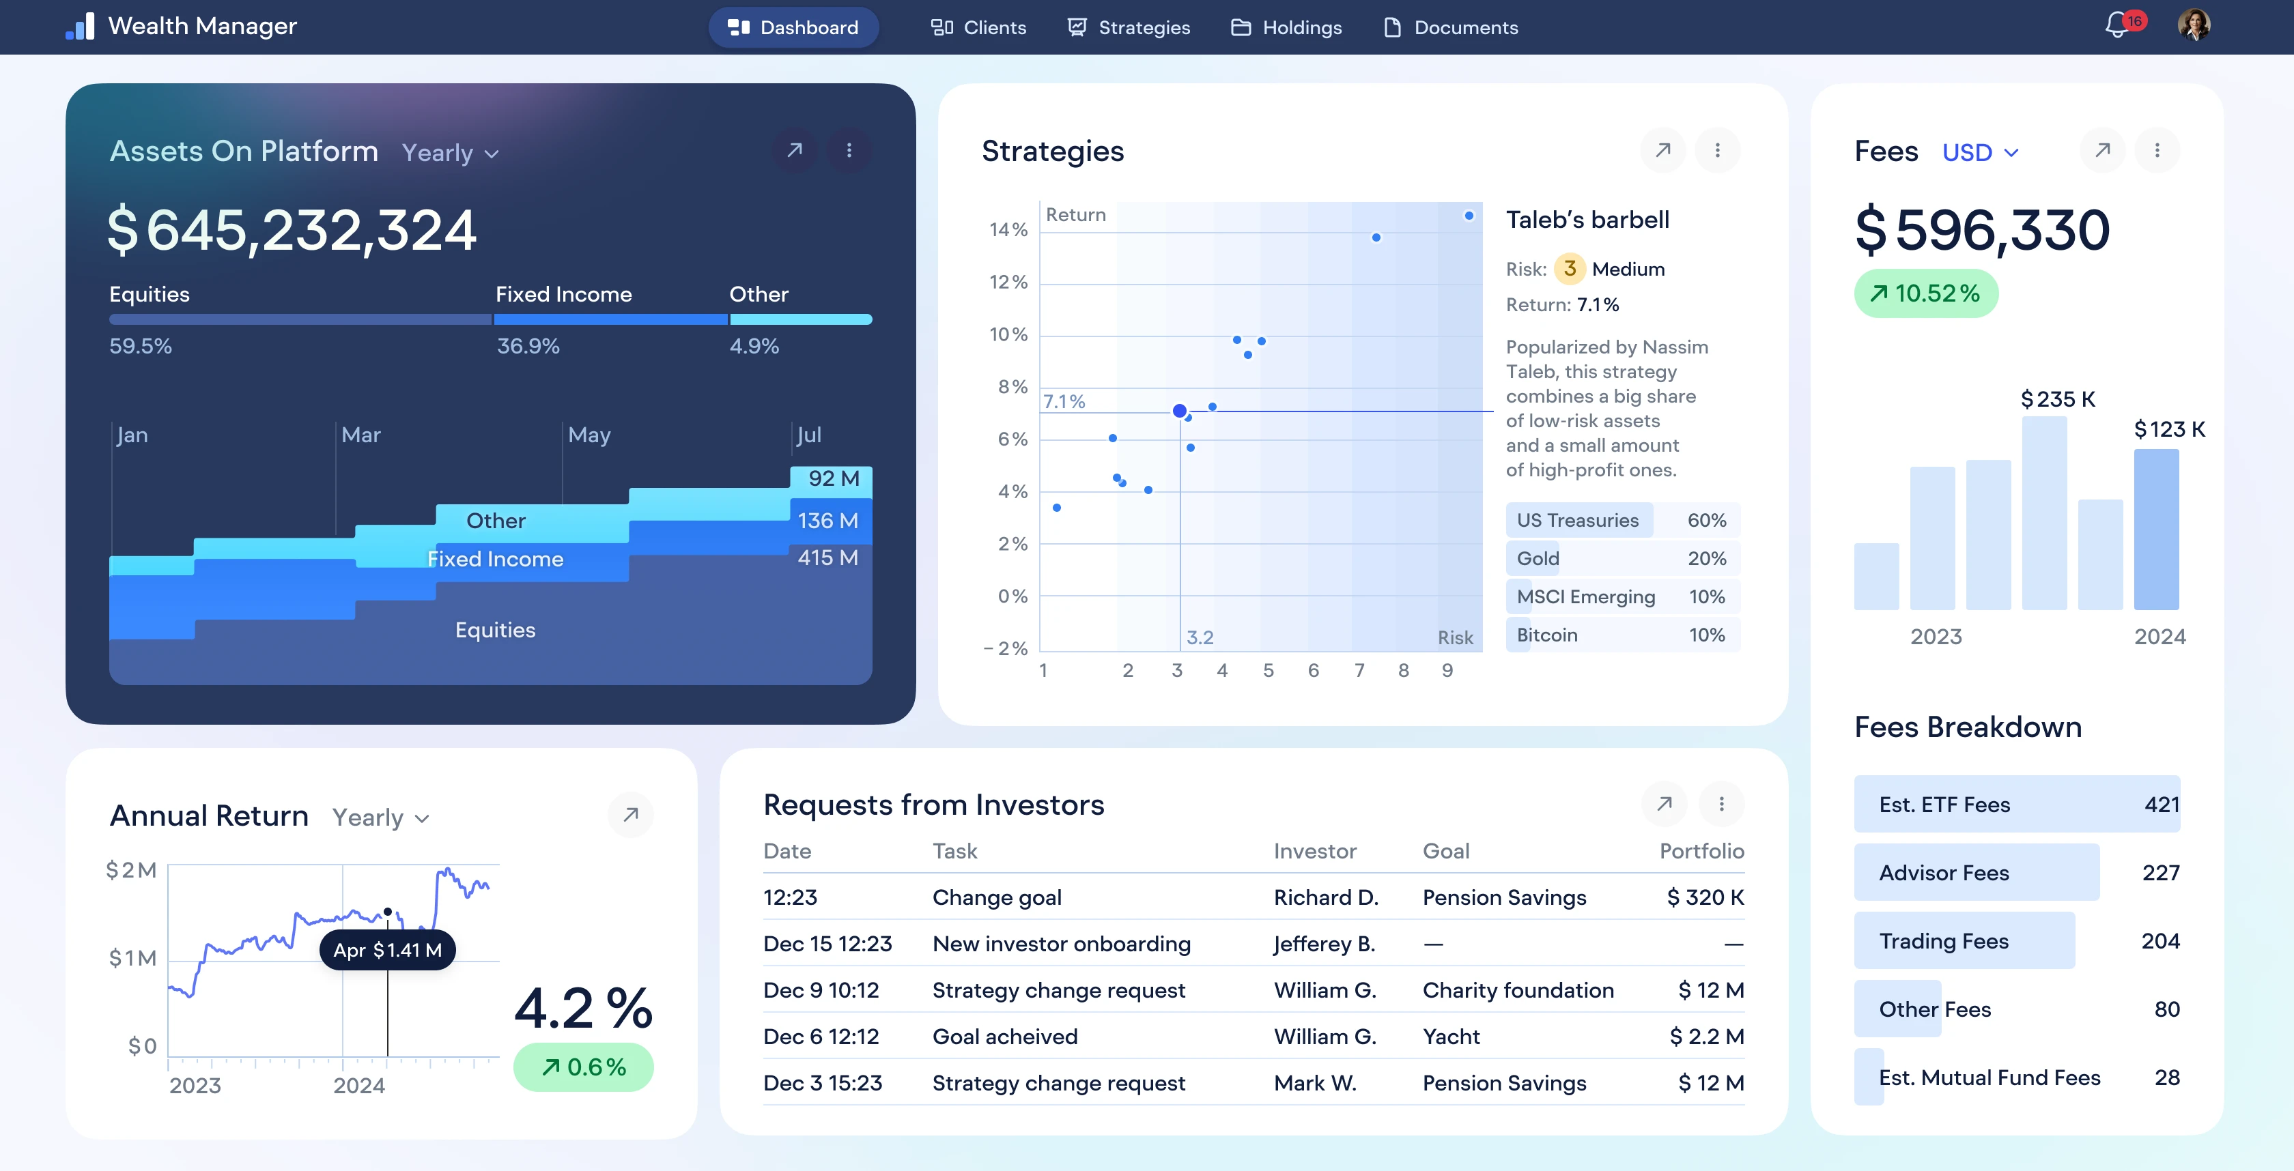Open Assets On Platform three-dot menu
2294x1171 pixels.
pyautogui.click(x=849, y=150)
